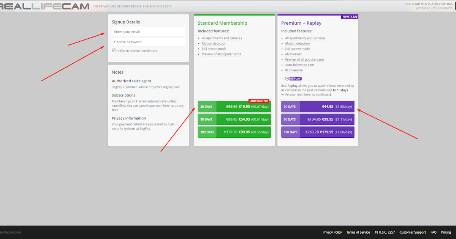Click Full-screen mode in Standard features
Image resolution: width=456 pixels, height=239 pixels.
pos(214,49)
